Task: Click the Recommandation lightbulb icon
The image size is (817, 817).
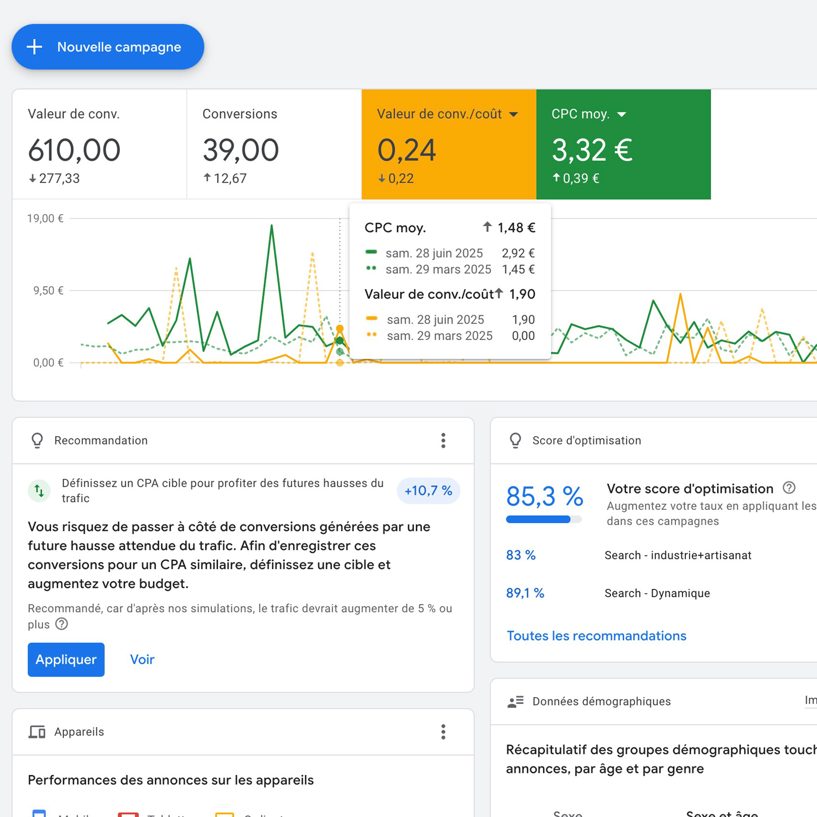Action: pyautogui.click(x=37, y=441)
